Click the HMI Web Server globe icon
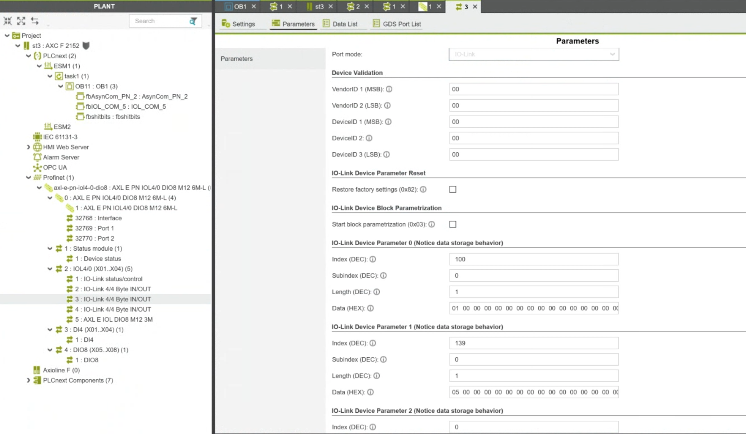746x434 pixels. (x=37, y=147)
